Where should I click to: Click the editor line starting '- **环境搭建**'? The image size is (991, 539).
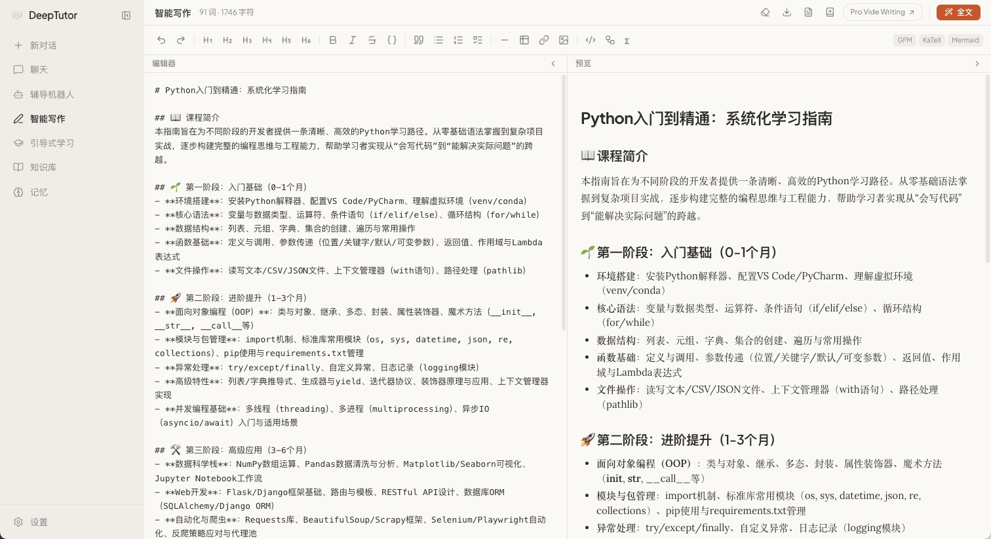pyautogui.click(x=341, y=201)
